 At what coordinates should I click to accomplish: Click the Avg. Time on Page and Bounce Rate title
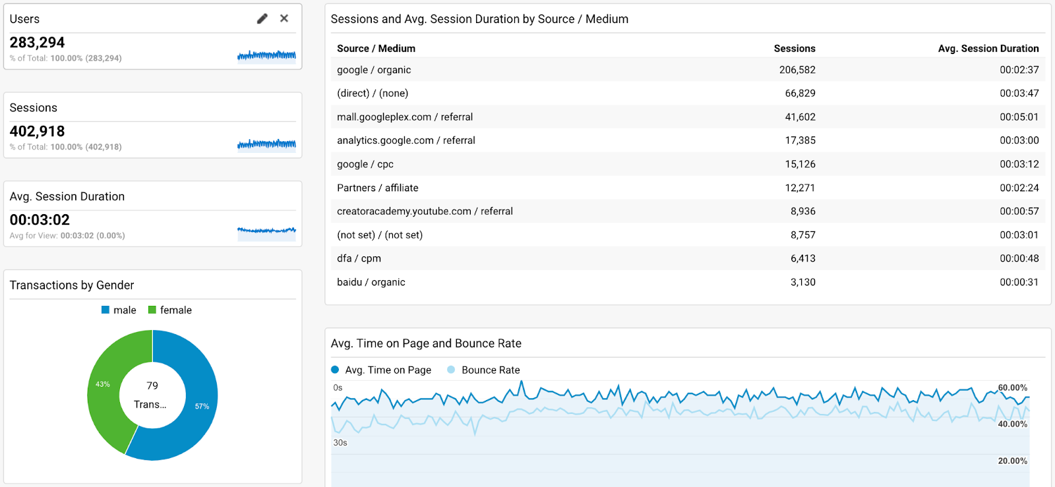point(426,343)
